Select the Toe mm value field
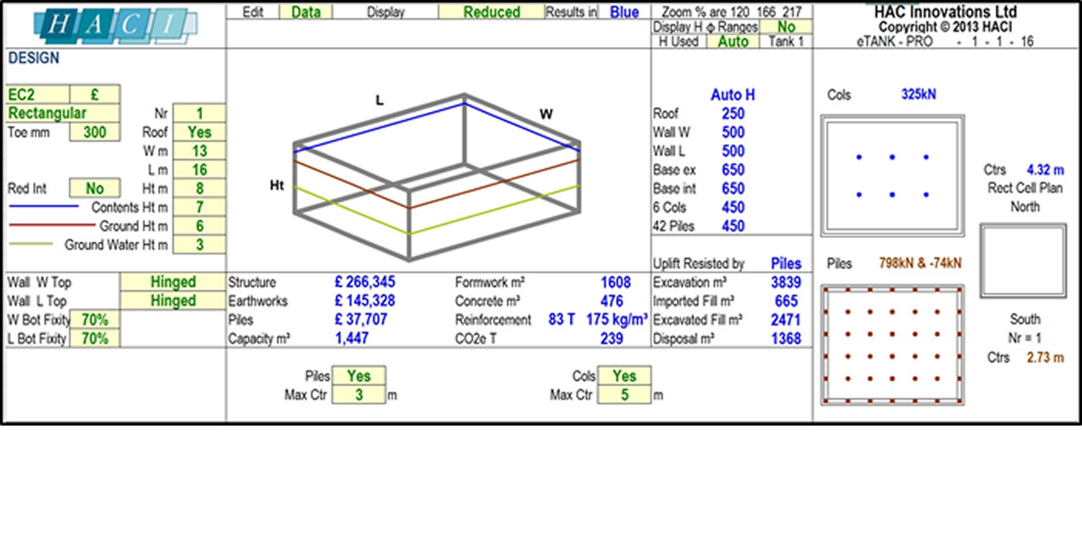Viewport: 1082px width, 541px height. tap(94, 133)
